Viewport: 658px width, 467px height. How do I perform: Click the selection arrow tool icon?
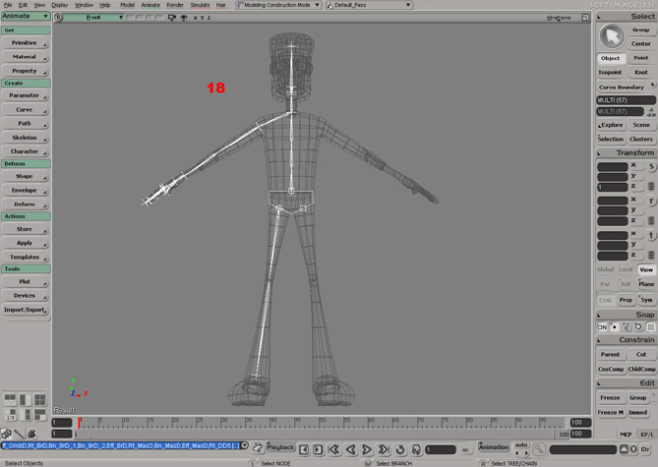point(611,36)
